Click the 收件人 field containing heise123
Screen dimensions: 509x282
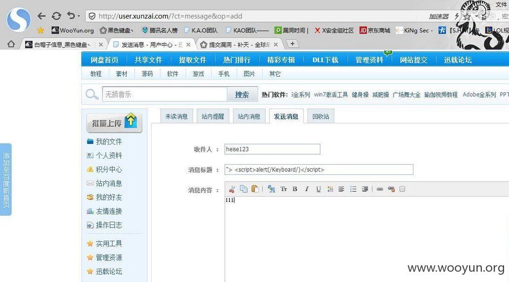pyautogui.click(x=272, y=149)
